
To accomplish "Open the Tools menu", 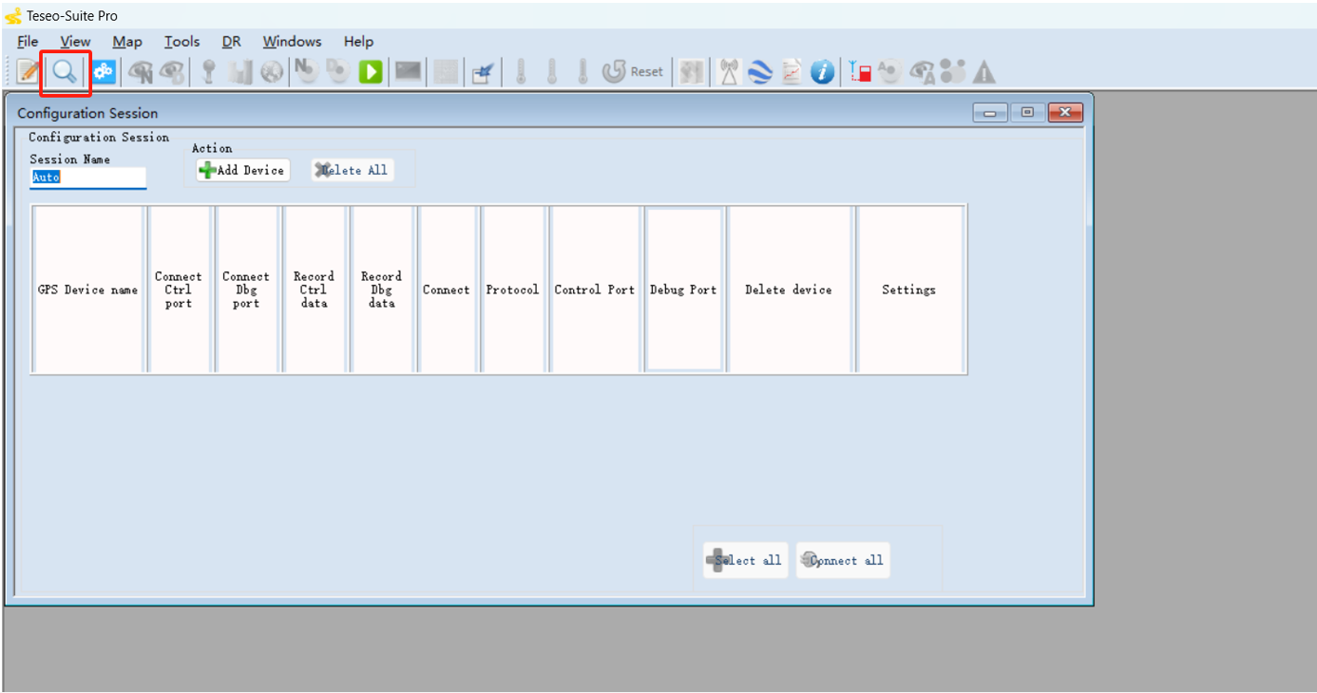I will point(181,42).
